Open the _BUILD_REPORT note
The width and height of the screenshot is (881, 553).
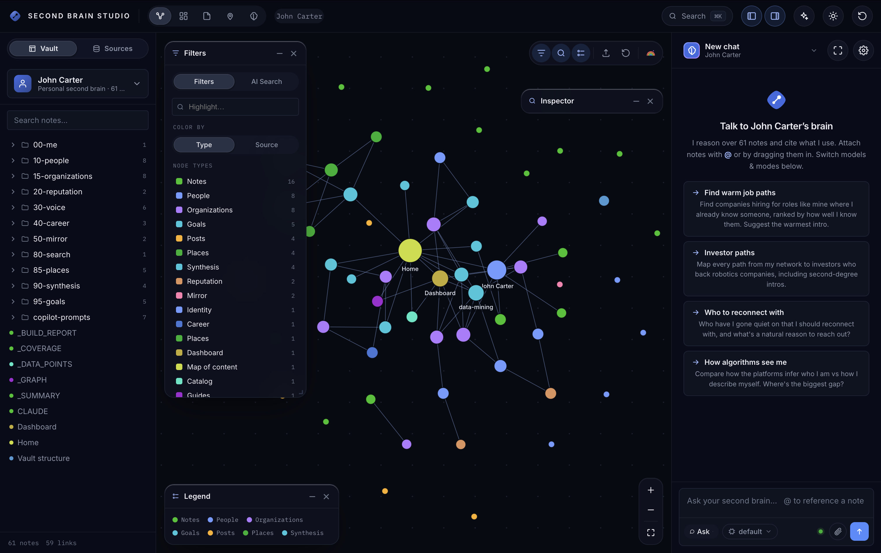[47, 333]
